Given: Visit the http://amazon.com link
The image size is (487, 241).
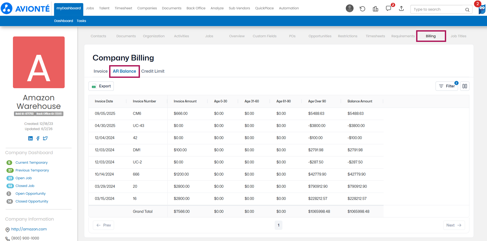Looking at the screenshot, I should coord(29,229).
